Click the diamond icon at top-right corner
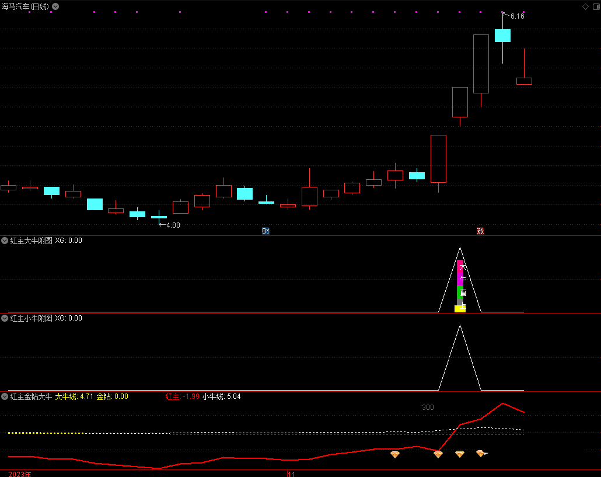The image size is (601, 477). [585, 6]
